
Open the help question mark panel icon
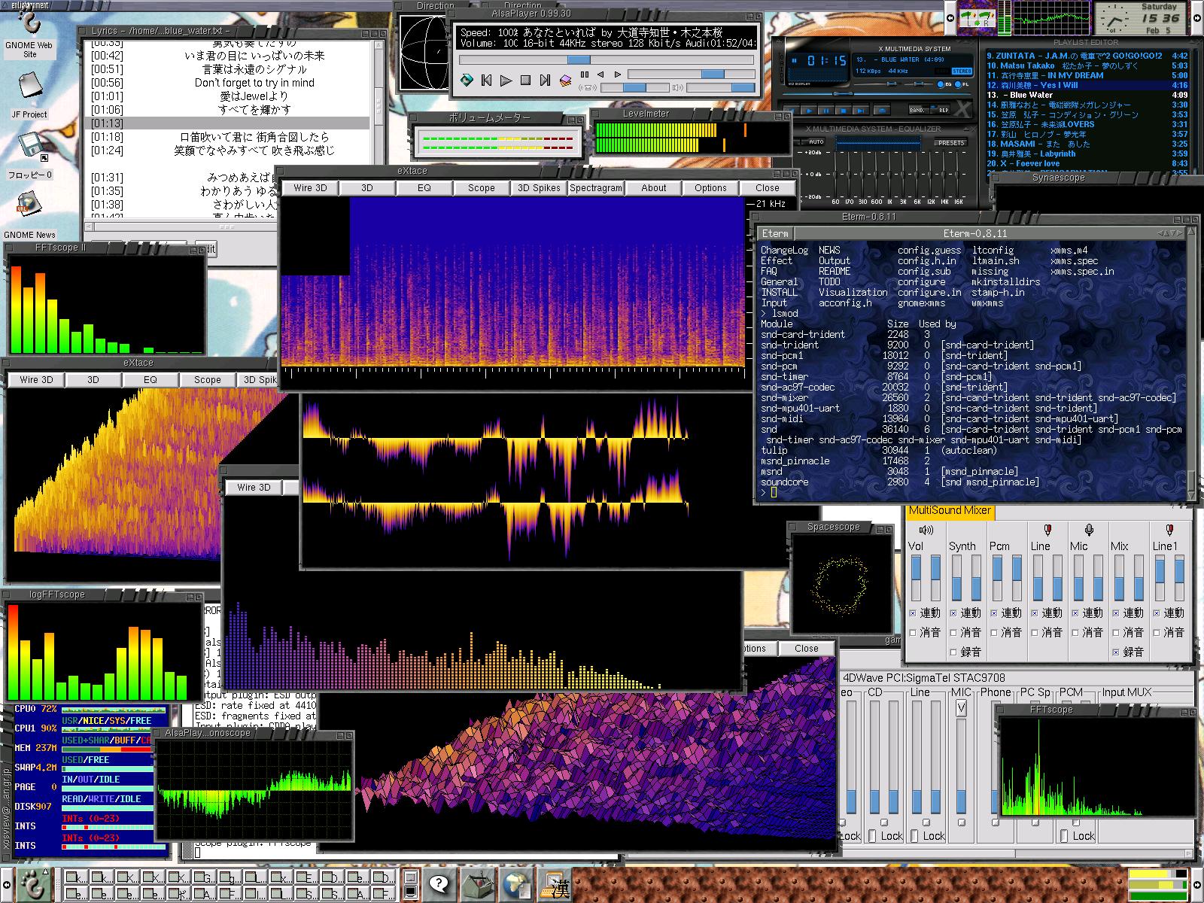click(439, 884)
